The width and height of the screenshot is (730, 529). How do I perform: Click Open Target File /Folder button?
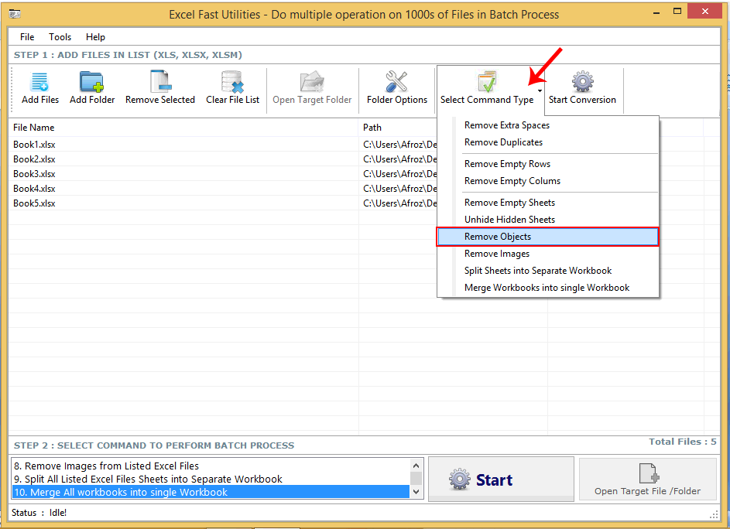pos(647,479)
